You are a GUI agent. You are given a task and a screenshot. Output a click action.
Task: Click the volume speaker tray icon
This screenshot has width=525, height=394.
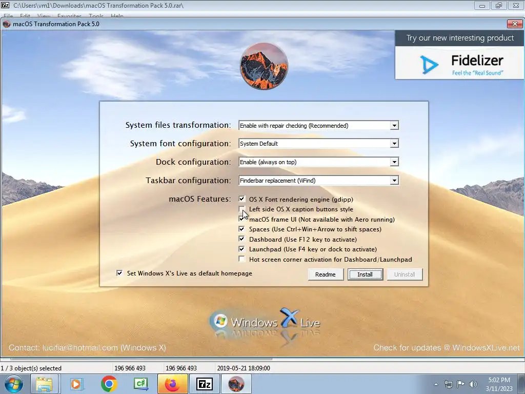click(473, 384)
